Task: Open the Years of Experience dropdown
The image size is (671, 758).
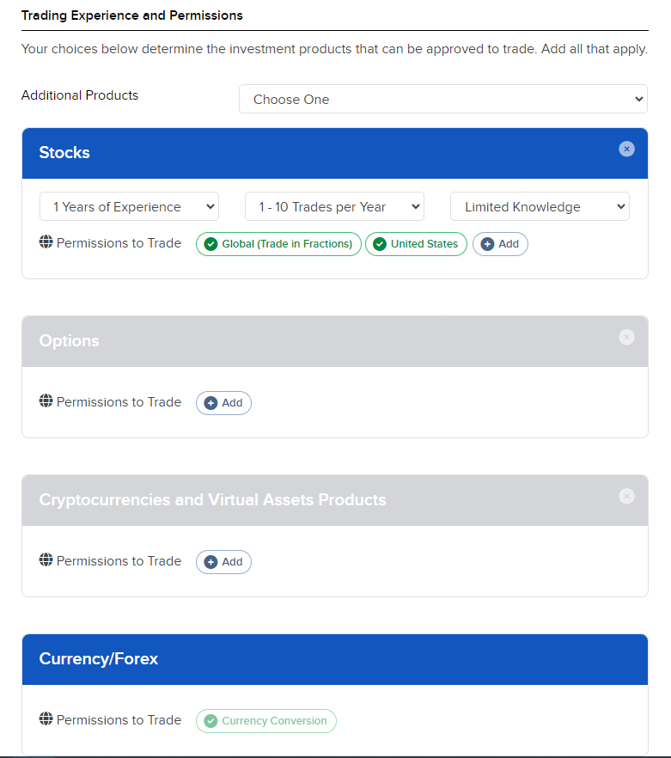Action: coord(129,206)
